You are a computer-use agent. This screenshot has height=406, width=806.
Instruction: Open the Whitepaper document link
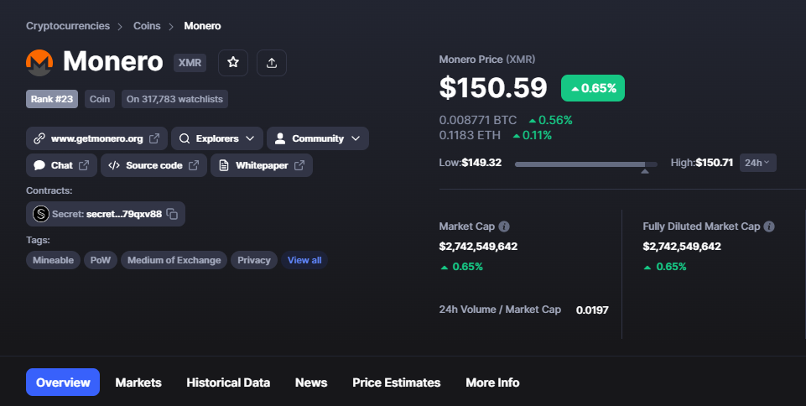tap(261, 165)
